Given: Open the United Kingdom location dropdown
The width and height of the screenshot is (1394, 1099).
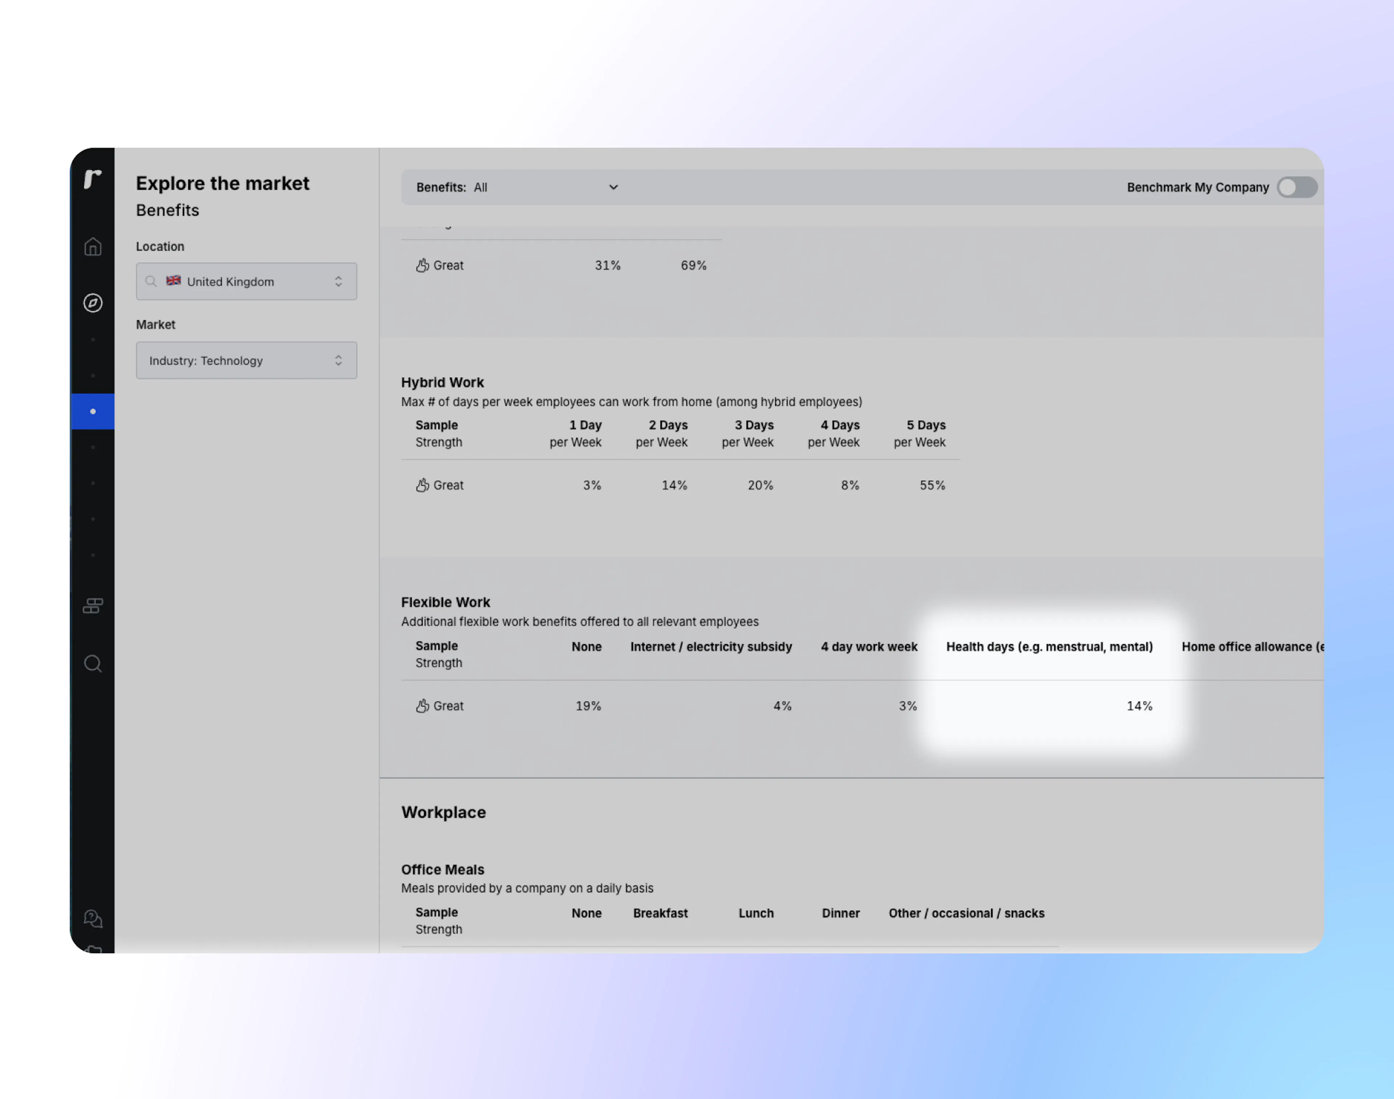Looking at the screenshot, I should (x=246, y=281).
